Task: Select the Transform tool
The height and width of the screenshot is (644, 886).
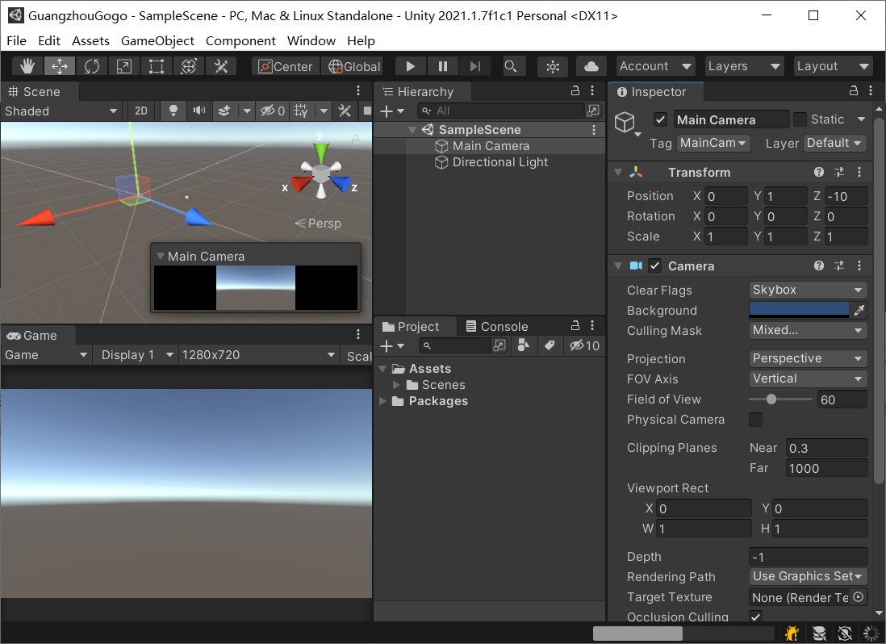Action: (x=188, y=66)
